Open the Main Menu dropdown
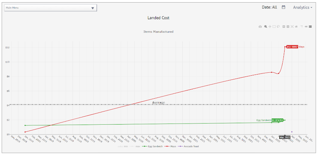 [x=50, y=8]
